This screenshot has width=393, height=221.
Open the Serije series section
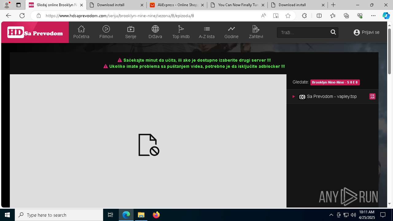tap(131, 32)
